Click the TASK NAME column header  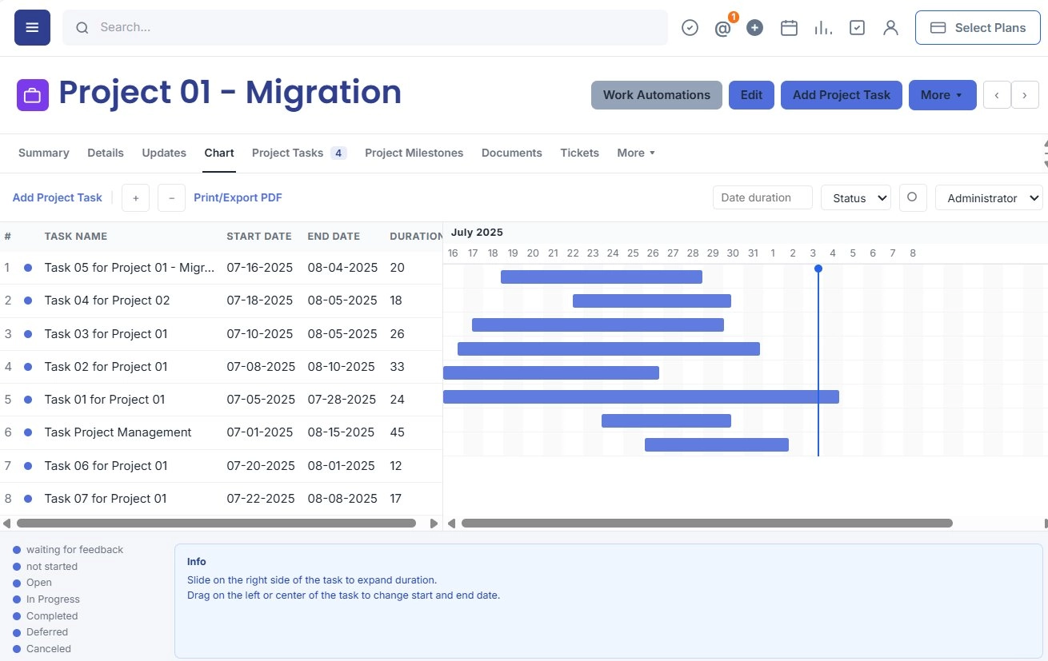76,237
